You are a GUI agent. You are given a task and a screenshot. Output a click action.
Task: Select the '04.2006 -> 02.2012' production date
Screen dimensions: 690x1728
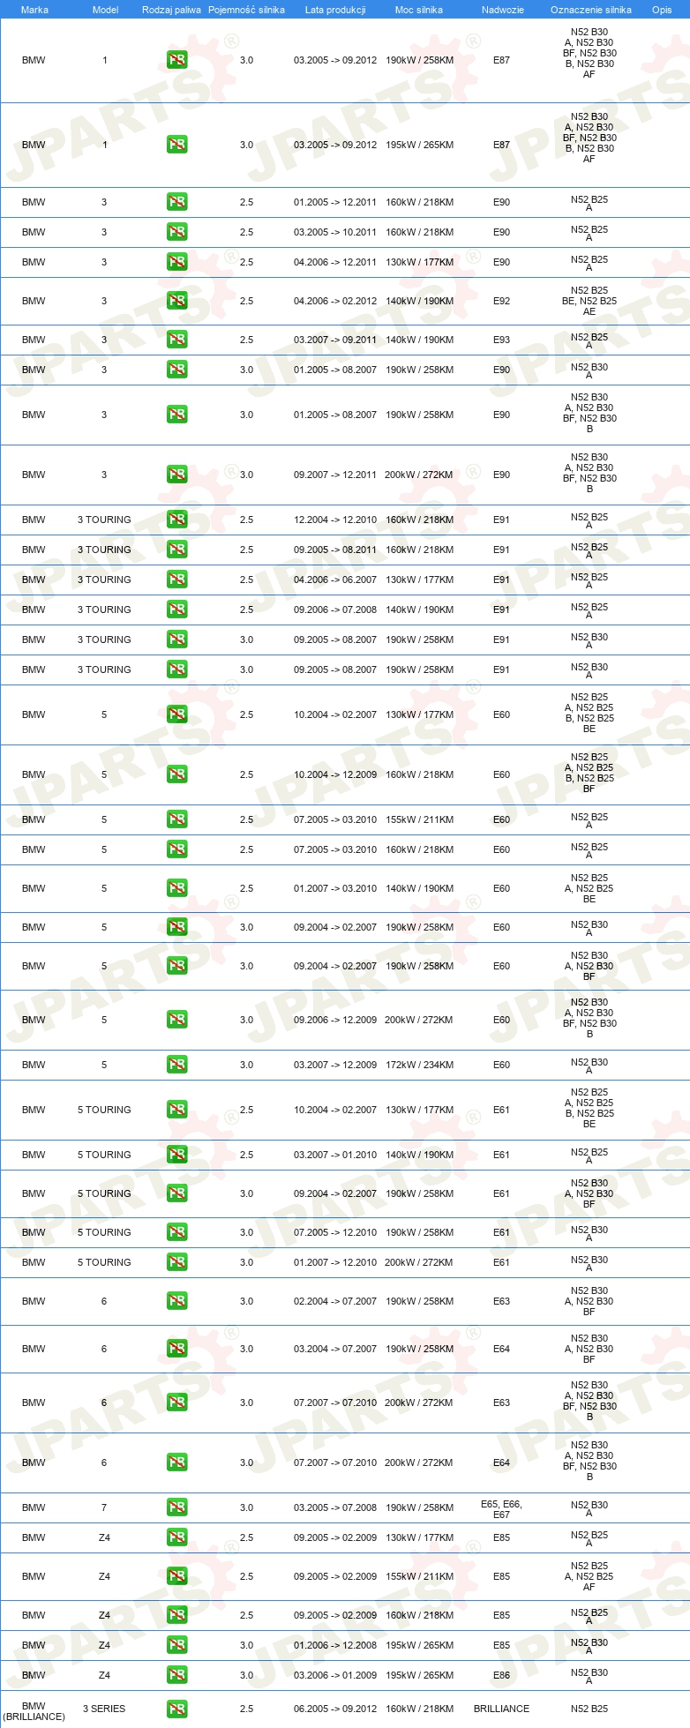[335, 301]
